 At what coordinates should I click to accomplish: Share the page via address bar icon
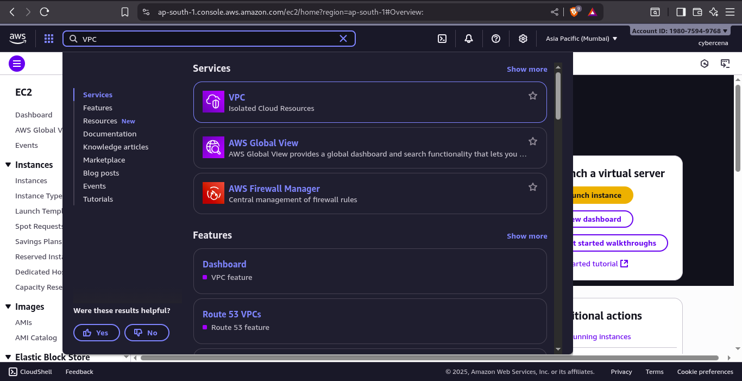555,12
